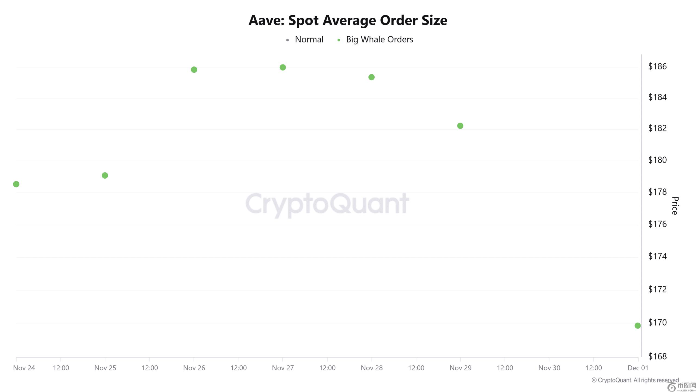
Task: Click the Price axis title
Action: coord(675,206)
